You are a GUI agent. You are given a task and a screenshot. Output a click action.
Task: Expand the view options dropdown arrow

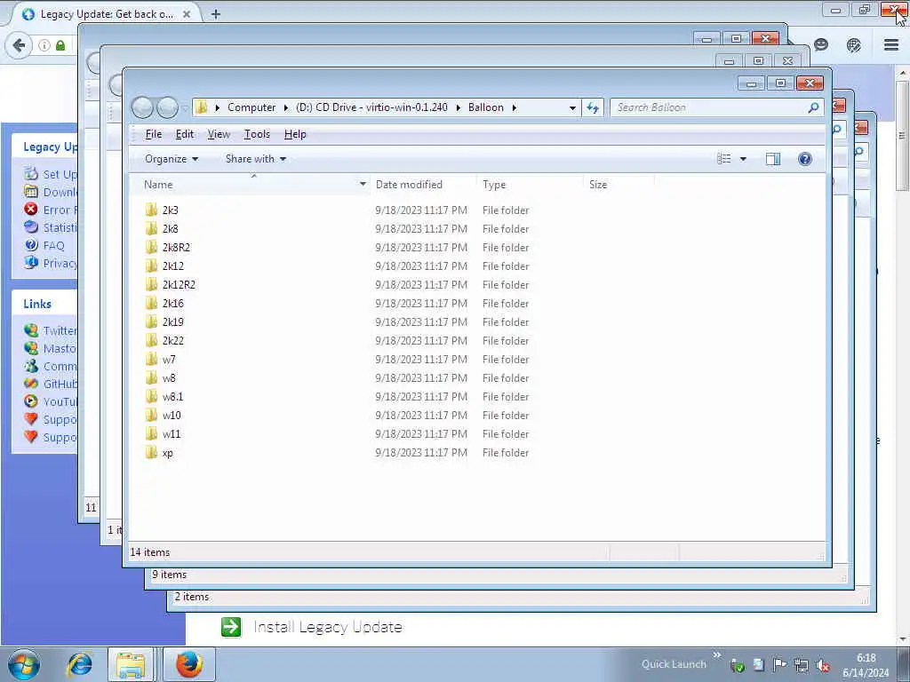tap(743, 159)
